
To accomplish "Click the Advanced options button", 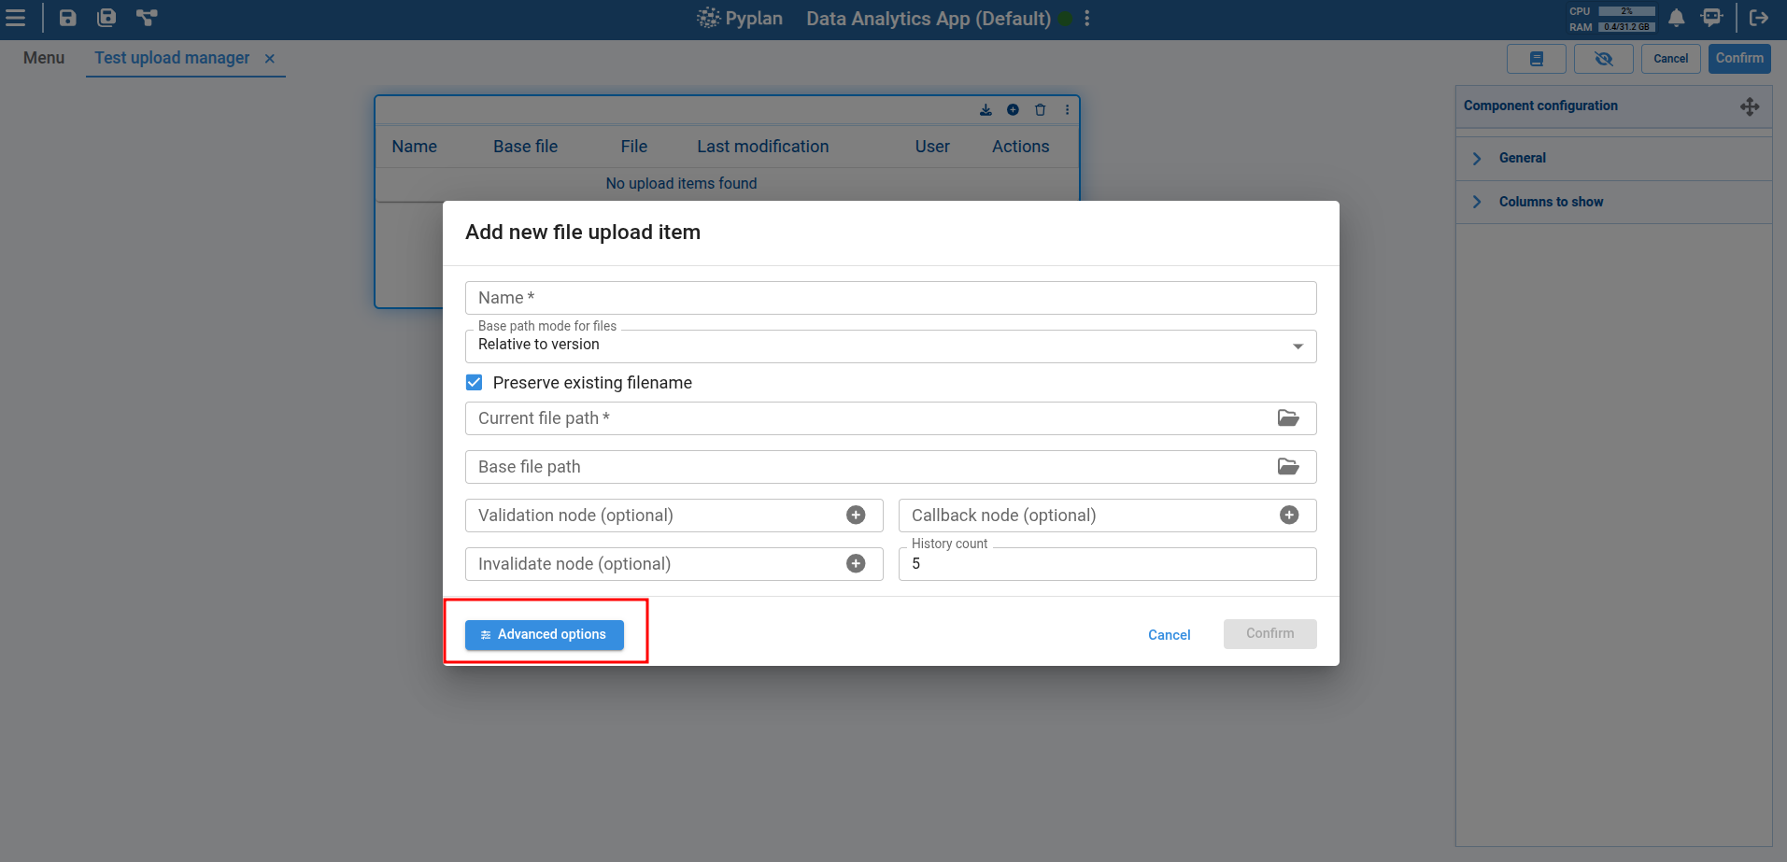I will click(x=545, y=635).
